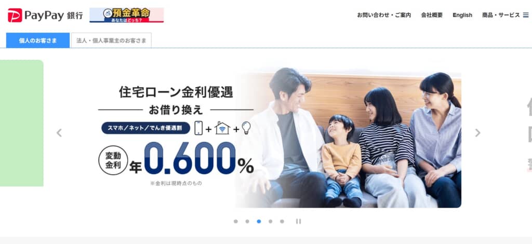
Task: Select the second carousel dot
Action: pos(247,221)
